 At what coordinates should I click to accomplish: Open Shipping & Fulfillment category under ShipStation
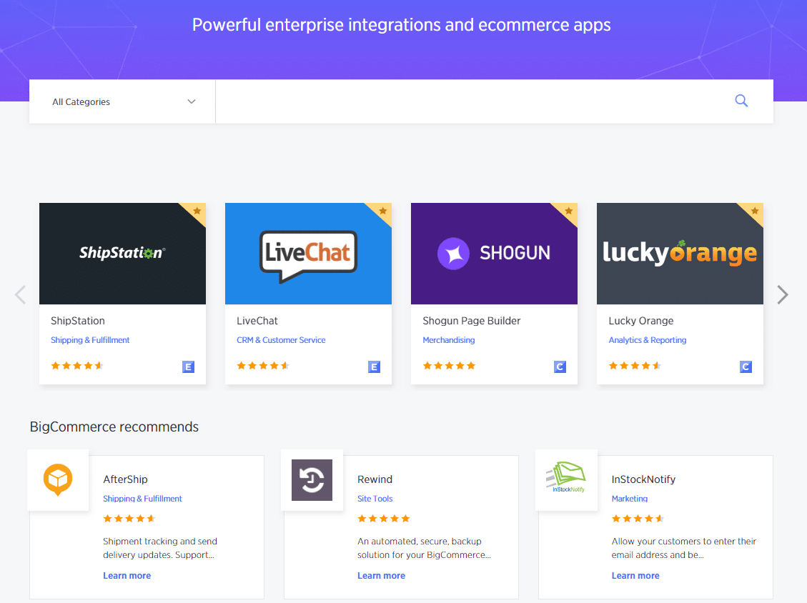(x=90, y=340)
